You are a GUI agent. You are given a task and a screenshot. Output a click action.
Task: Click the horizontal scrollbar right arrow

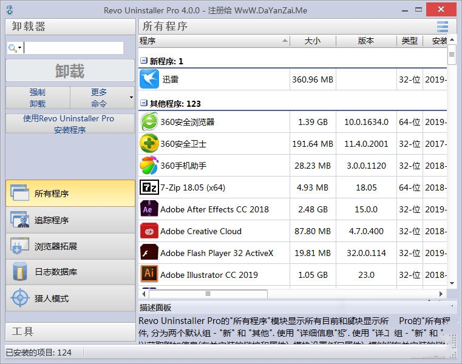(441, 294)
